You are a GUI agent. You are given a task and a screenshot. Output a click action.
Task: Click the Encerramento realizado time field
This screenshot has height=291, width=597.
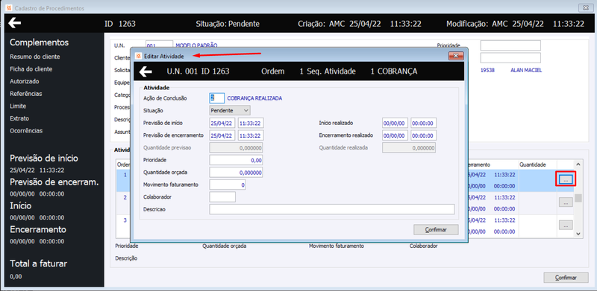[x=424, y=135]
